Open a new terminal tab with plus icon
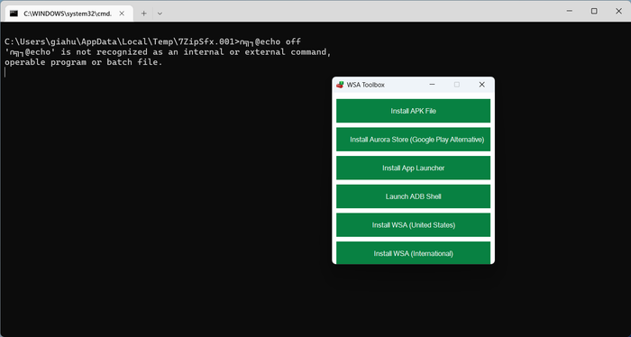 pos(143,14)
